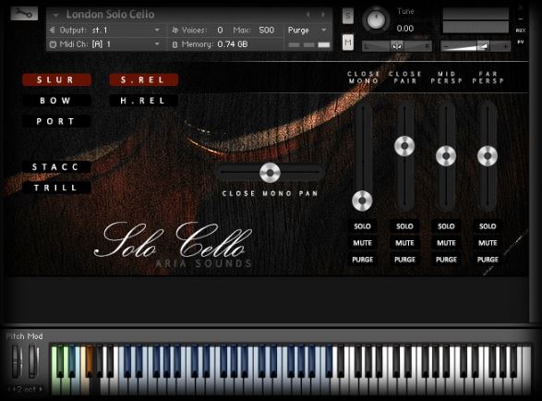Viewport: 542px width, 401px height.
Task: Click the Memory 0.74 GB readout
Action: tap(214, 44)
